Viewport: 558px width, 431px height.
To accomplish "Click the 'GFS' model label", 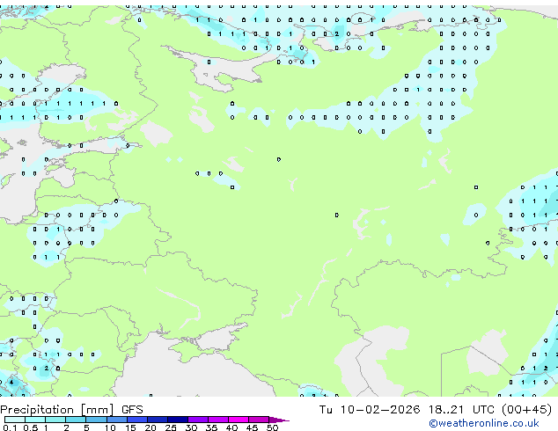I will [132, 410].
